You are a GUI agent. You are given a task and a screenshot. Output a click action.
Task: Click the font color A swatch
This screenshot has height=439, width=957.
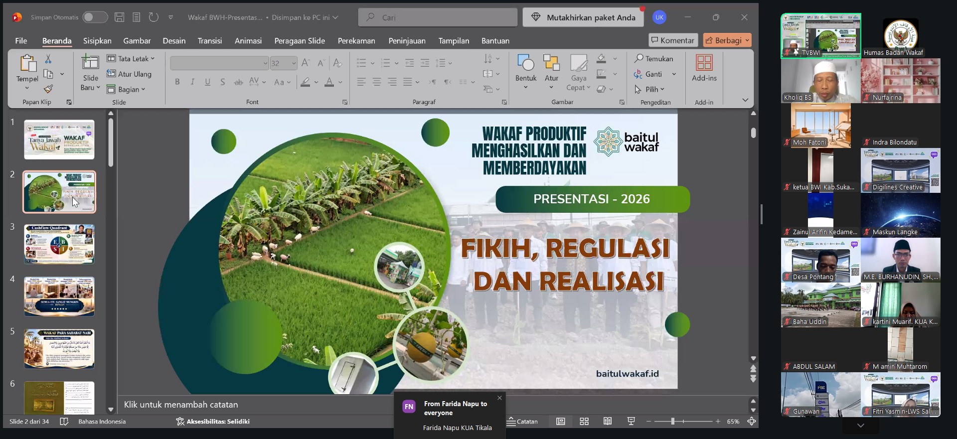[329, 82]
